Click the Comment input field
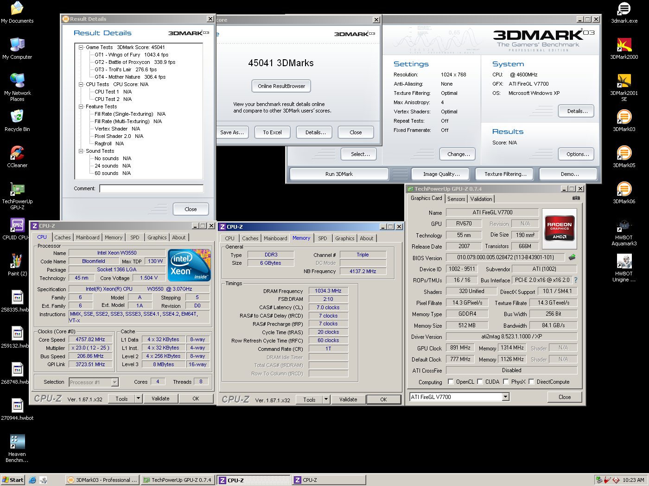The width and height of the screenshot is (649, 486). 151,188
